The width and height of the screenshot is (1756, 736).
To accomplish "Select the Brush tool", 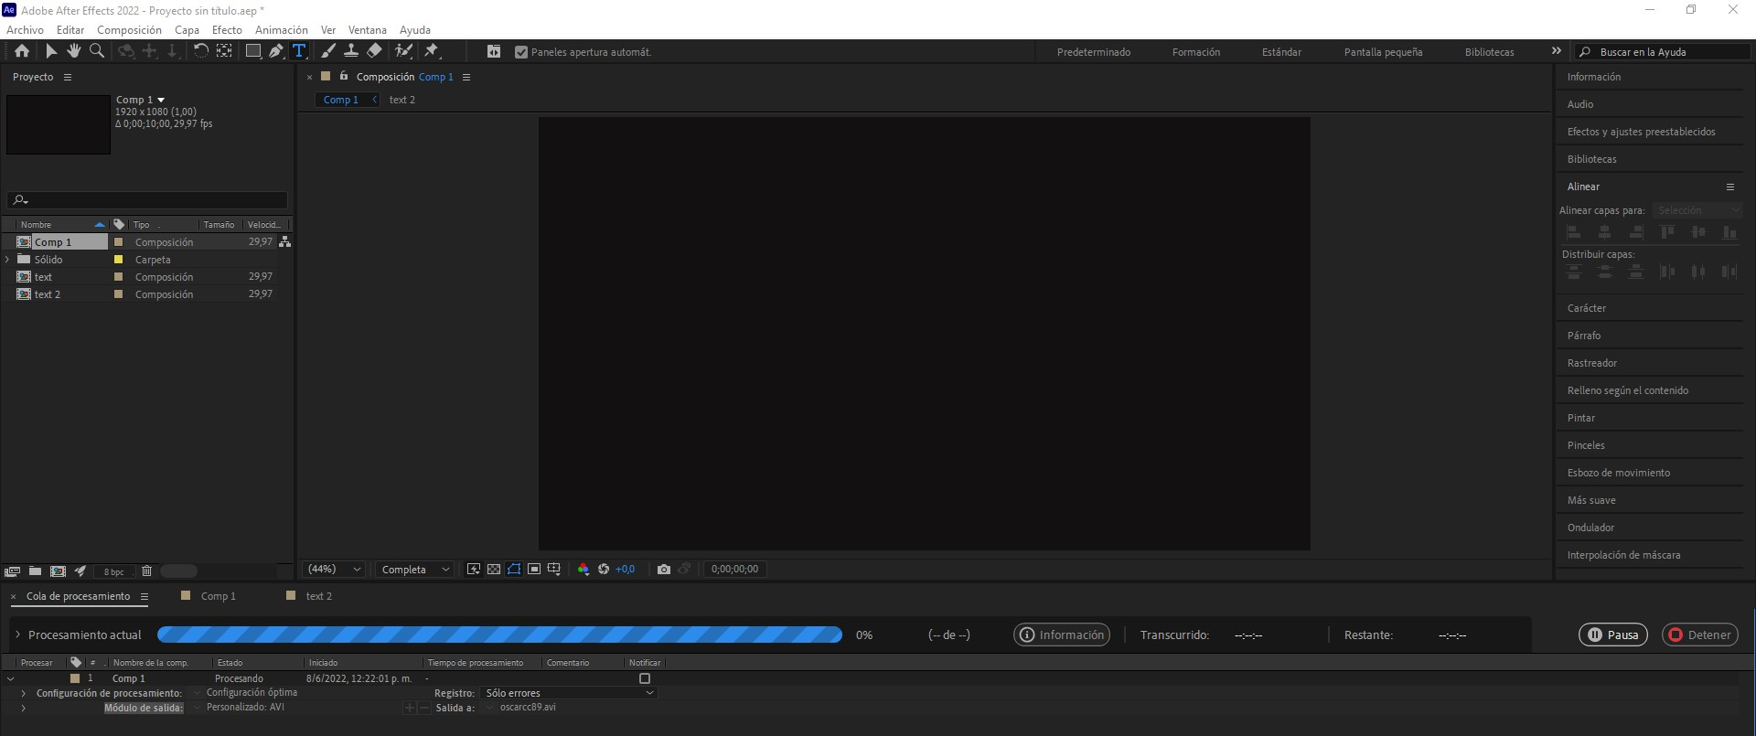I will tap(328, 51).
